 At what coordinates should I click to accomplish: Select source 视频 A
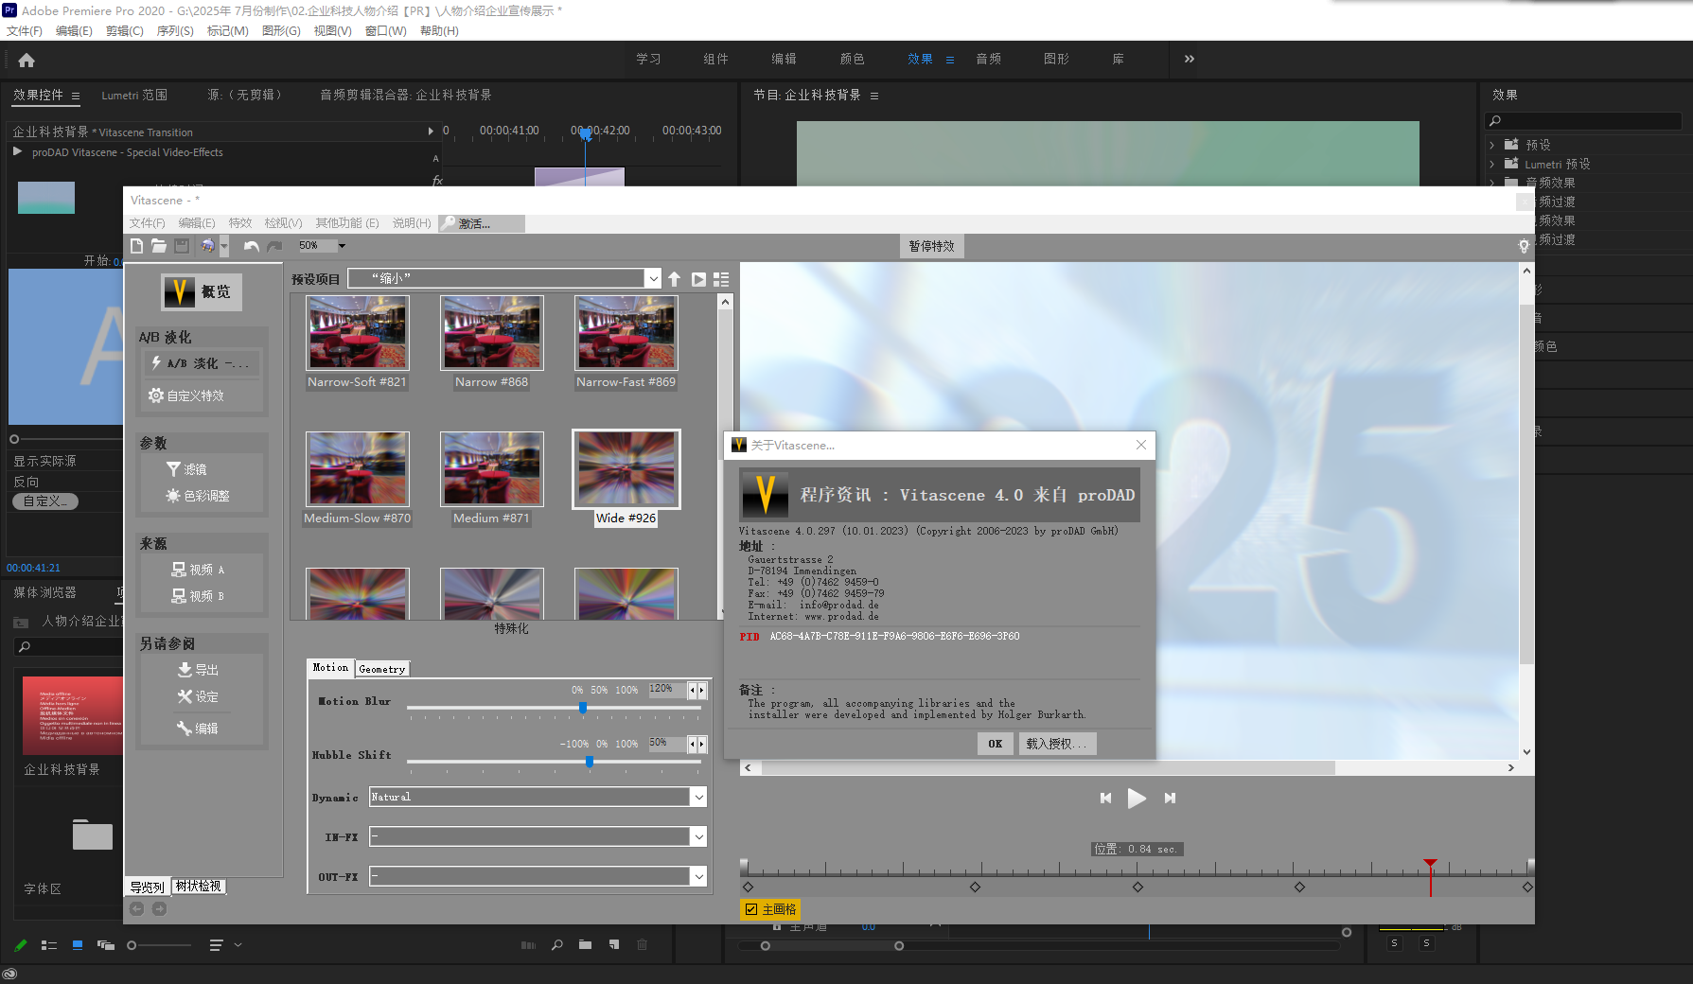[x=198, y=570]
